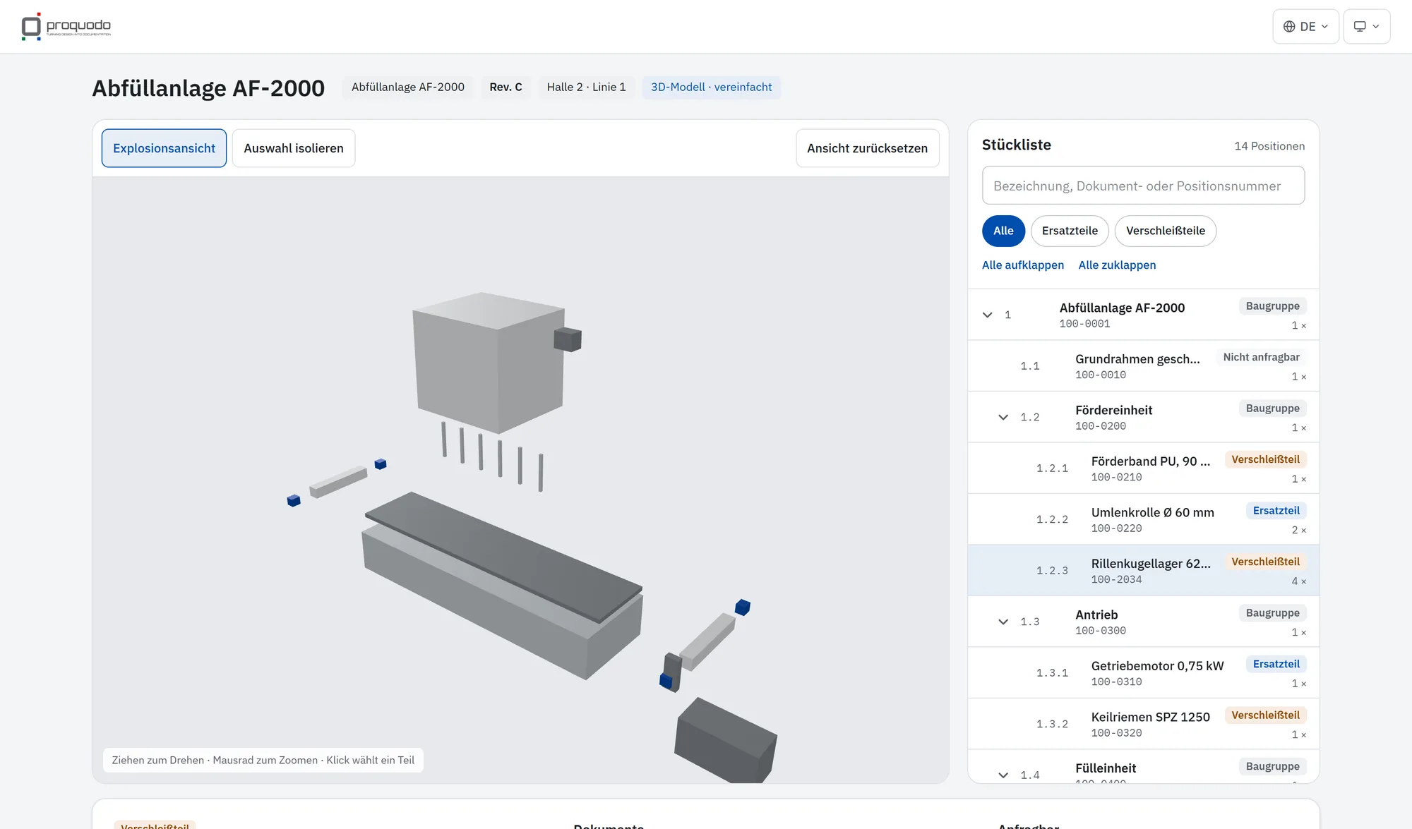Screen dimensions: 1412x829
Task: Click the 14 Positionen count label
Action: (1269, 146)
